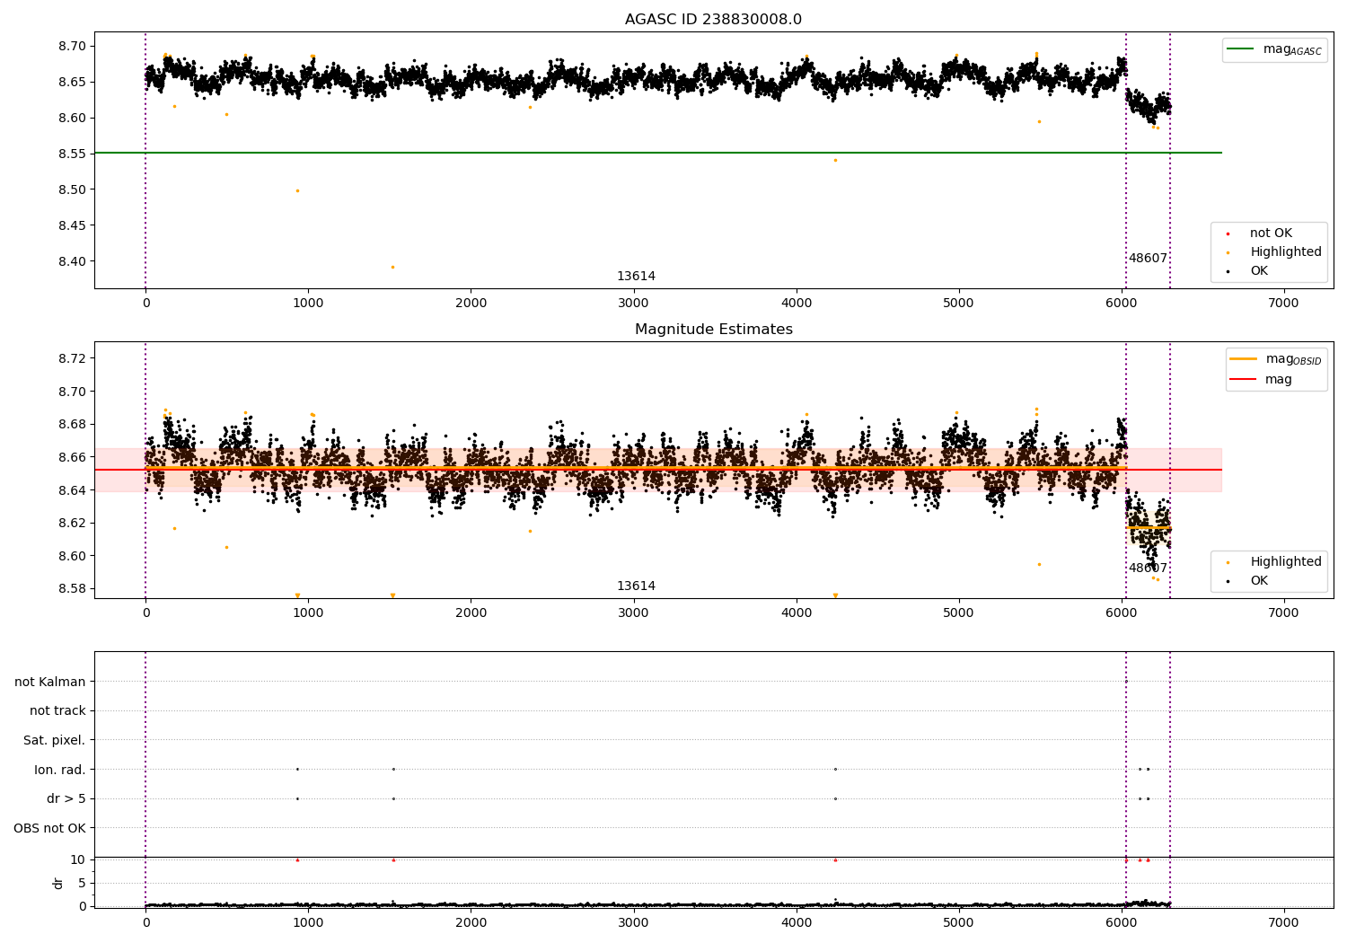Click the black OK marker in top legend
The height and width of the screenshot is (943, 1347).
[x=1228, y=271]
